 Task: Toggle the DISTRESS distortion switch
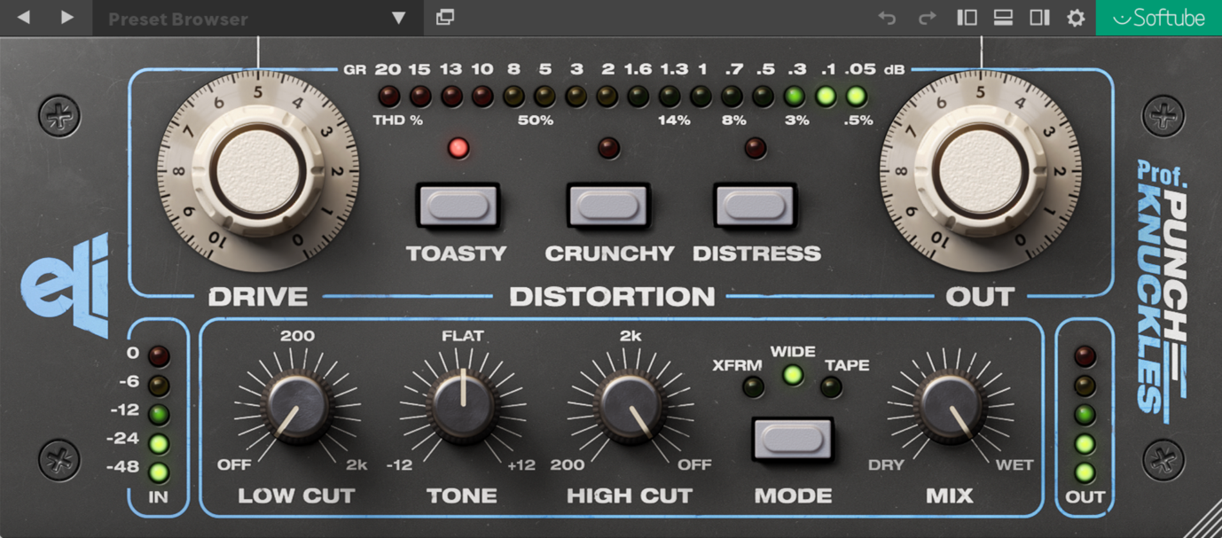pos(756,206)
